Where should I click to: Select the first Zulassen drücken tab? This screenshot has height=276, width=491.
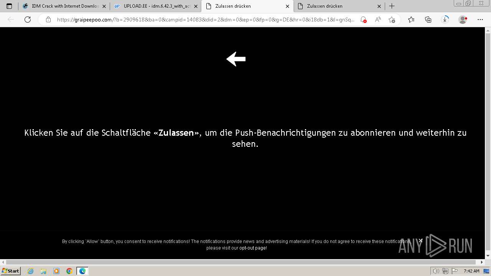tap(247, 6)
